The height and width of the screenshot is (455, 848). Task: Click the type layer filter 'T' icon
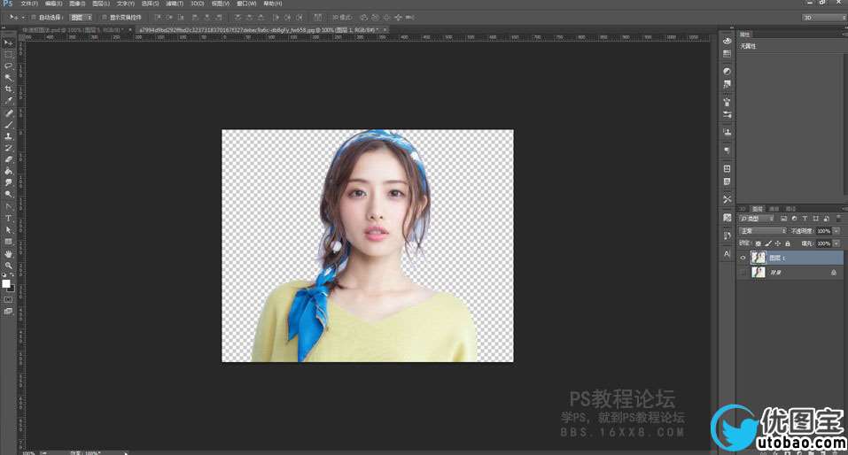(805, 219)
